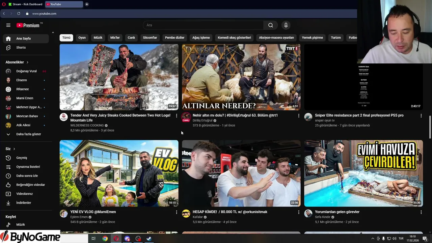Reload the page with browser refresh icon
432x243 pixels.
tap(19, 13)
